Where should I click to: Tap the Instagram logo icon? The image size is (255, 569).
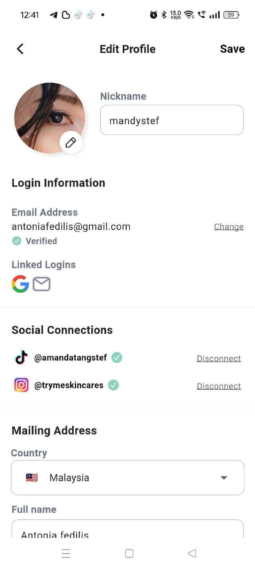tap(22, 385)
